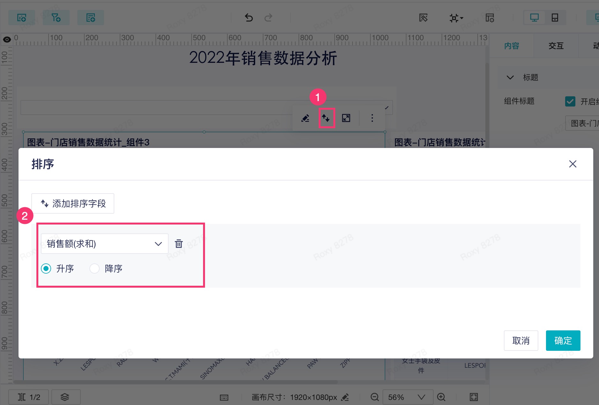The width and height of the screenshot is (599, 405).
Task: Click the add table component icon
Action: pos(91,18)
